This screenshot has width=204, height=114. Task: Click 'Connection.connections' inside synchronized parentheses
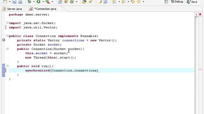[x=74, y=70]
